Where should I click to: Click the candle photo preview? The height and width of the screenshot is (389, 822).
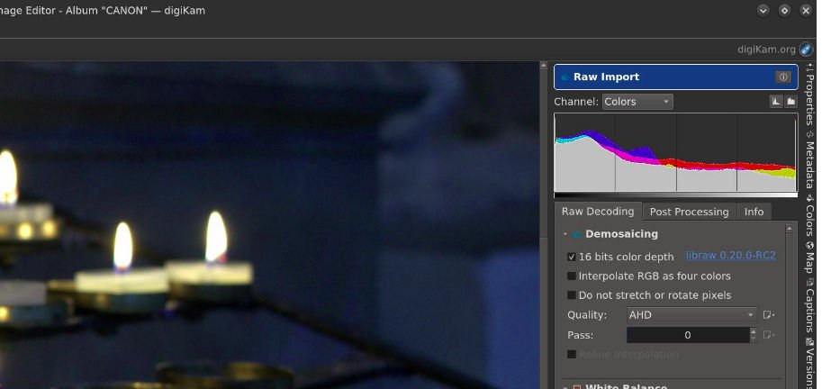[x=269, y=225]
